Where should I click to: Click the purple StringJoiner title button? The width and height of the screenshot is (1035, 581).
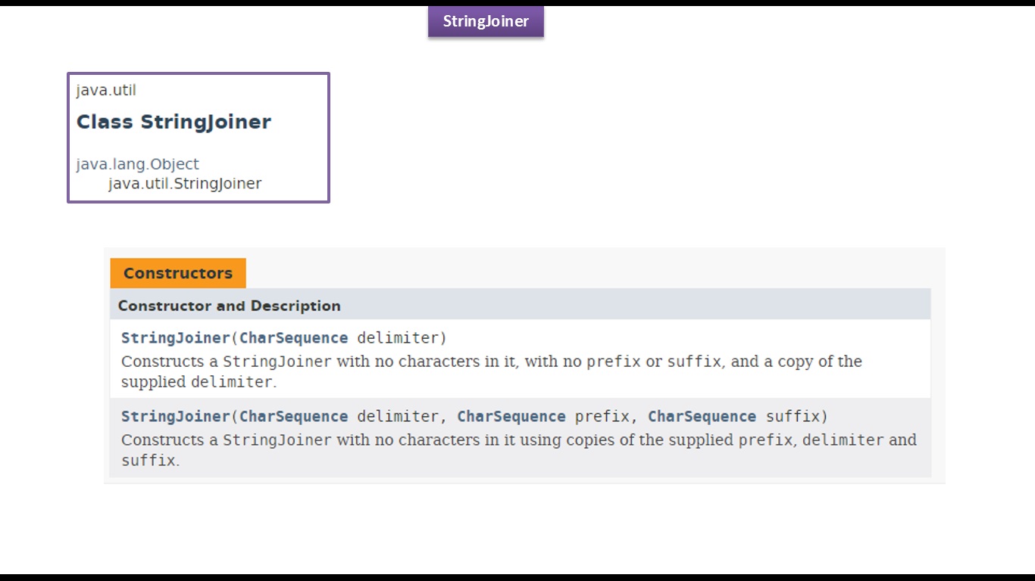click(x=486, y=21)
